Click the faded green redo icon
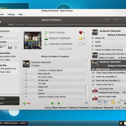Image resolution: width=126 pixels, height=126 pixels. (119, 102)
